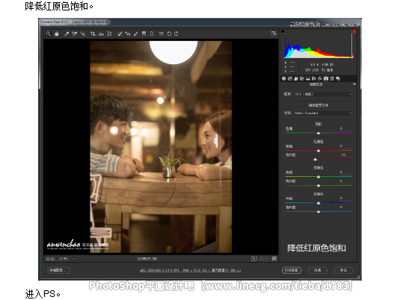Toggle full screen mode icon
This screenshot has width=394, height=300.
point(274,34)
